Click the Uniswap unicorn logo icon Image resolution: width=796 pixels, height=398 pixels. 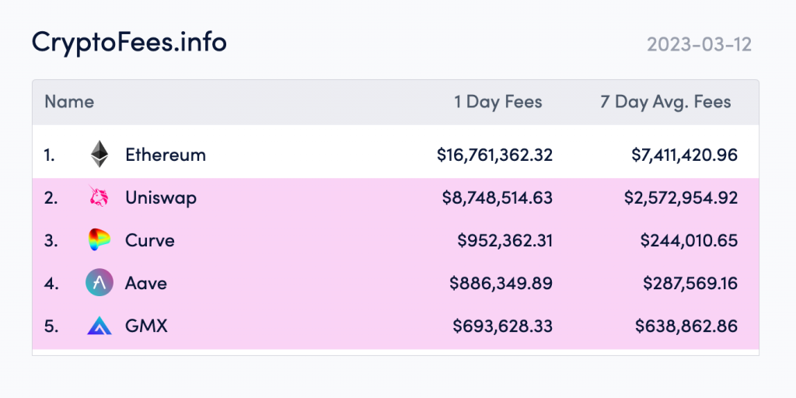point(99,197)
